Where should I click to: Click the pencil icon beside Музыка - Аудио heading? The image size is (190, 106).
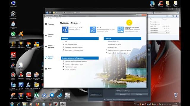(x=80, y=23)
